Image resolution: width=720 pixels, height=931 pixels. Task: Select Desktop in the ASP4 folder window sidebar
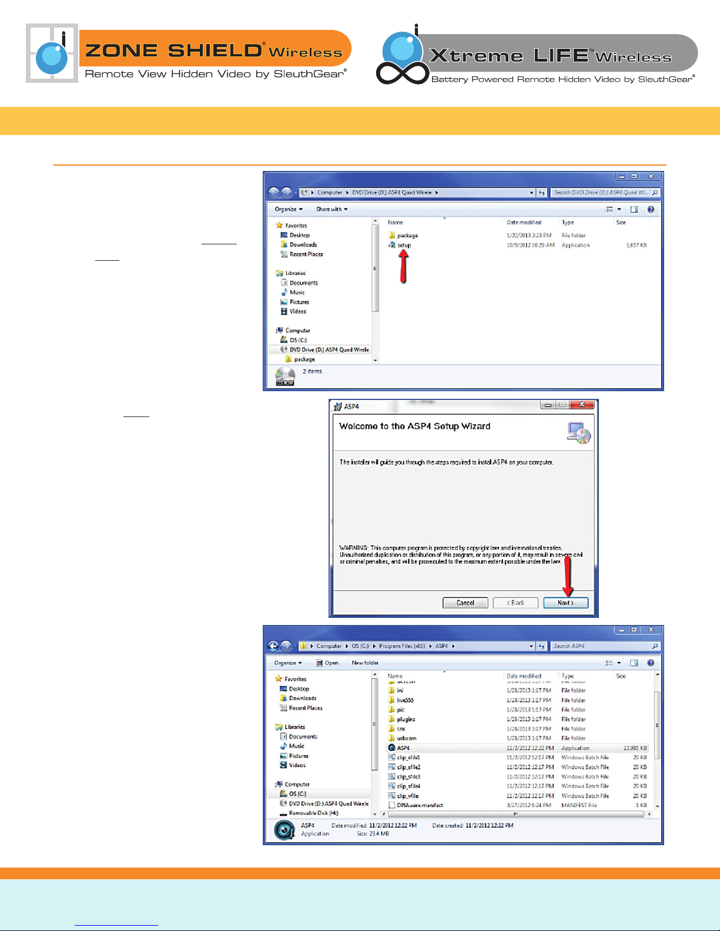coord(294,689)
